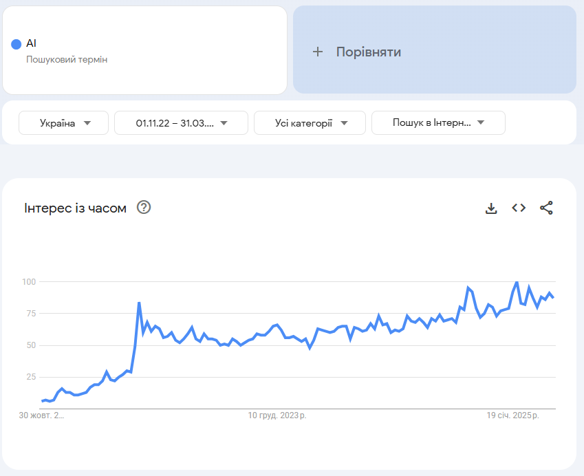Download the Interest over time CSV
The width and height of the screenshot is (584, 476).
pyautogui.click(x=491, y=208)
